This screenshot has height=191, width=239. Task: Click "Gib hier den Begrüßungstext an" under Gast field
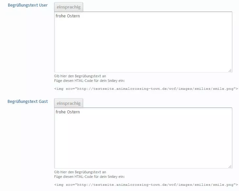80,172
